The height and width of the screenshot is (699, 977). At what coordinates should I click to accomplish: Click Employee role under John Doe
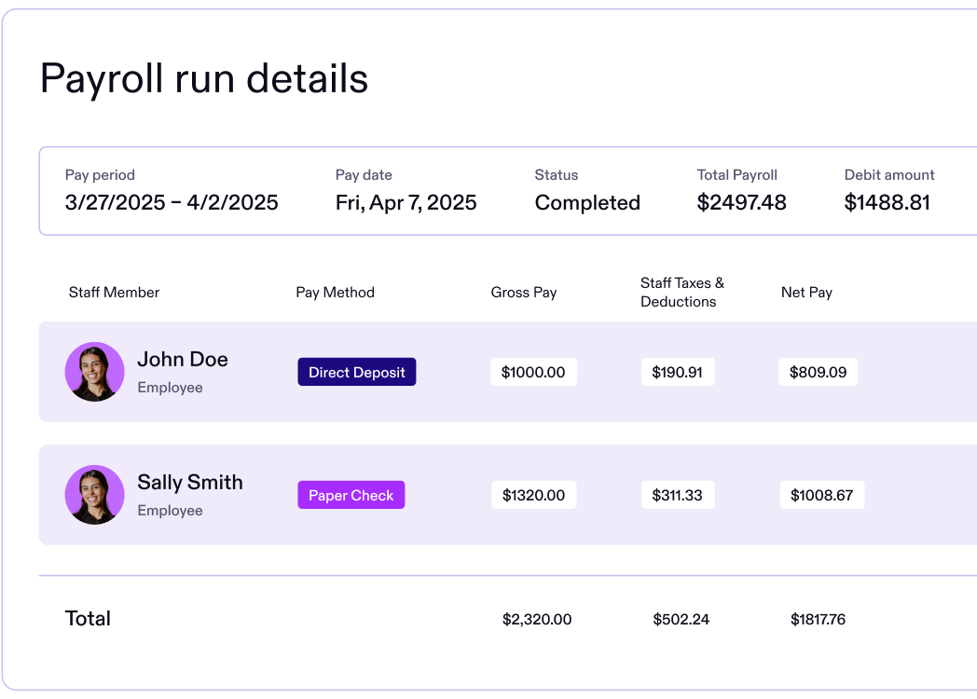pos(170,388)
